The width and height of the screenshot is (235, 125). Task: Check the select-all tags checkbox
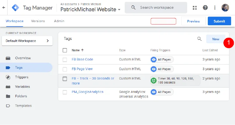click(65, 50)
